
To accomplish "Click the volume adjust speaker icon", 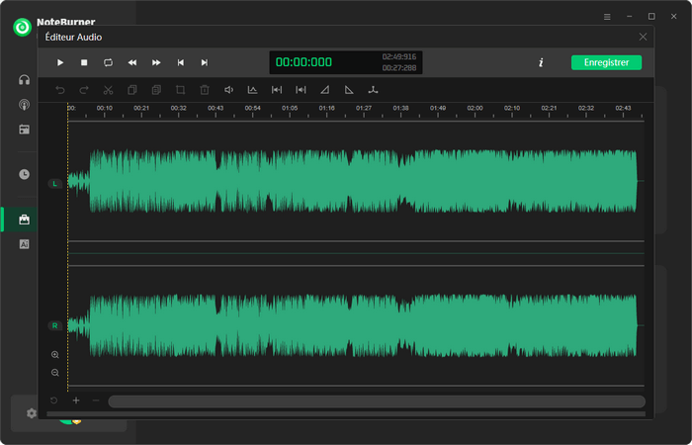I will [228, 90].
